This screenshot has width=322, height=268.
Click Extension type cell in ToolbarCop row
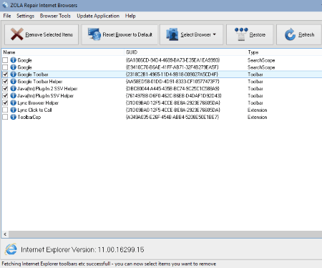(257, 117)
